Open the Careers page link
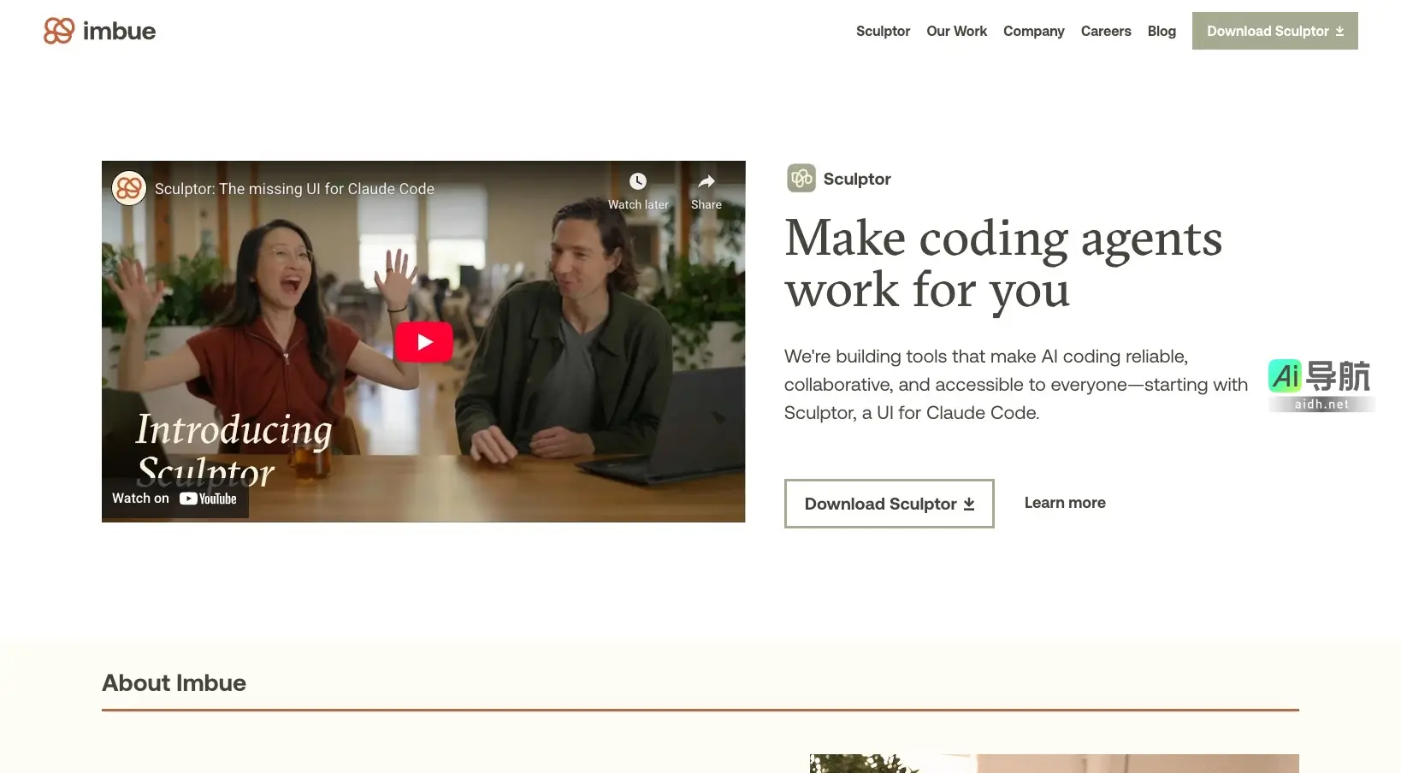1401x773 pixels. pyautogui.click(x=1106, y=31)
